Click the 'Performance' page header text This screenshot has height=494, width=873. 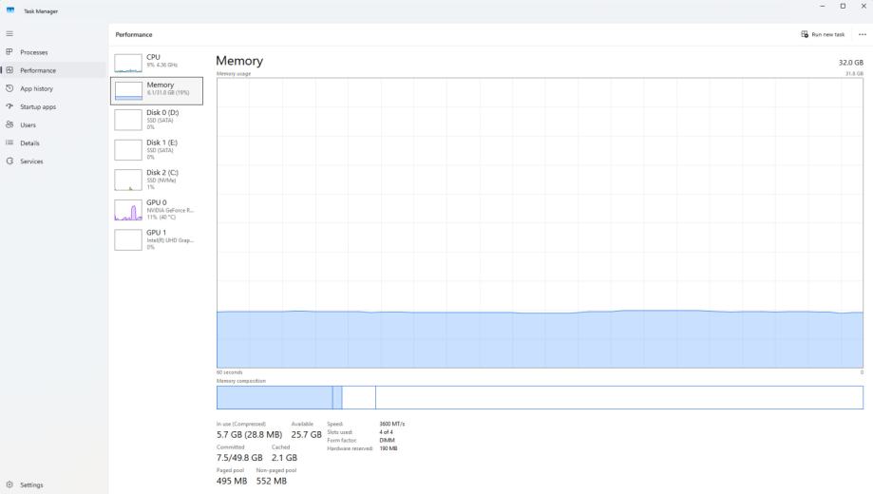coord(134,34)
